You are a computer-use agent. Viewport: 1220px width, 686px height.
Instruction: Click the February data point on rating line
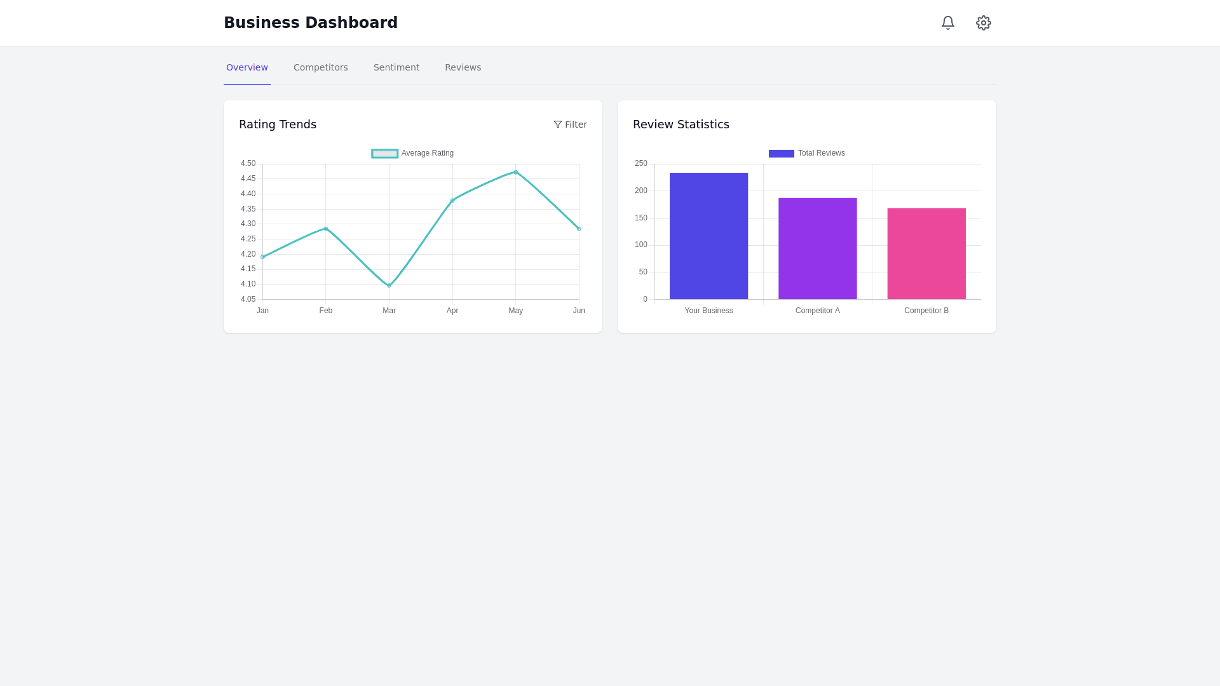point(326,229)
